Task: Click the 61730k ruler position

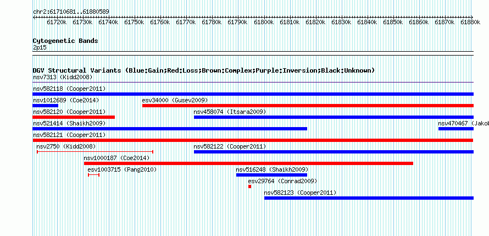Action: pos(82,22)
